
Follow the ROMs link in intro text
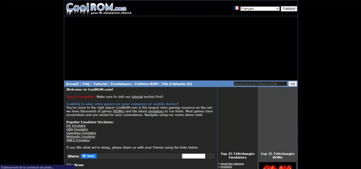click(118, 111)
